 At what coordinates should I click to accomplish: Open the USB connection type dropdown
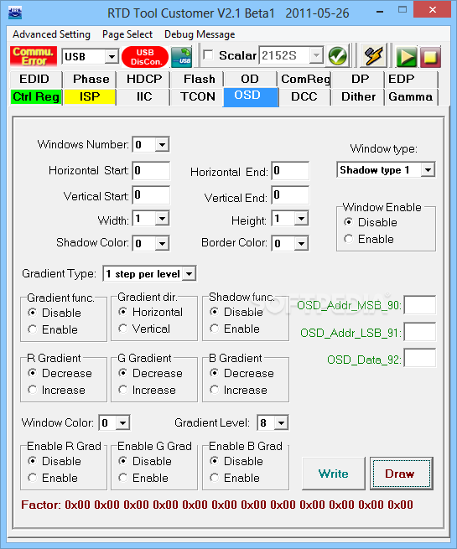[x=112, y=56]
